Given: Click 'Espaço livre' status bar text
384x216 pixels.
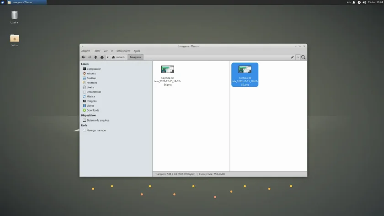Looking at the screenshot, I should tap(212, 174).
